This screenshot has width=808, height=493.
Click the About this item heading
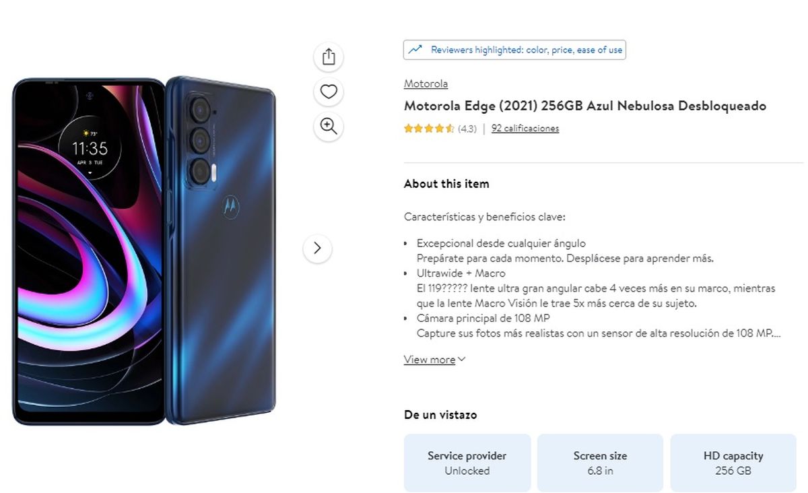point(446,184)
